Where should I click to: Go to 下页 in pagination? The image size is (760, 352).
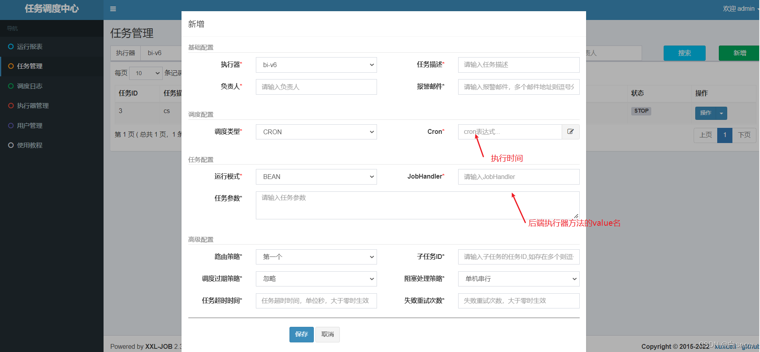[x=744, y=135]
